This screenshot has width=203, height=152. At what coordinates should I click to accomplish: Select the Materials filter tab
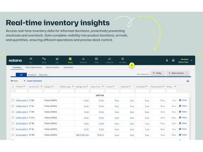pos(43,75)
